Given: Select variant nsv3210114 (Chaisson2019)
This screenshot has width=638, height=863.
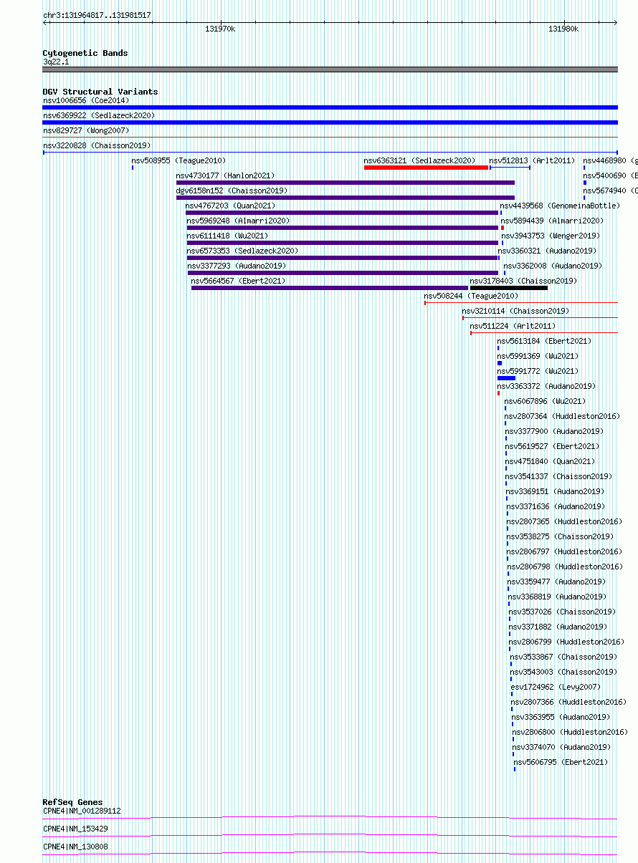Looking at the screenshot, I should [515, 311].
